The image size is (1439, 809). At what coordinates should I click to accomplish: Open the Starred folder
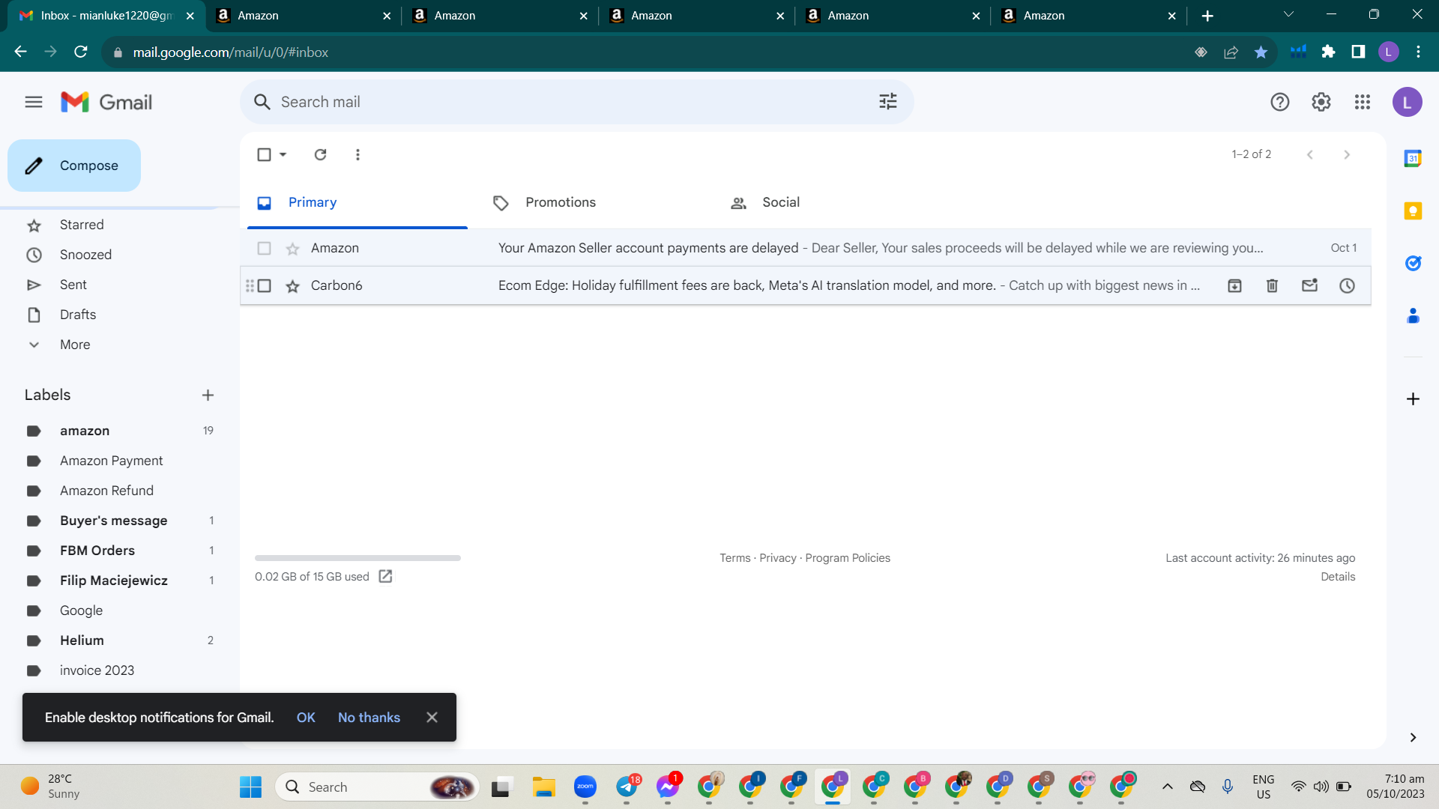coord(82,225)
